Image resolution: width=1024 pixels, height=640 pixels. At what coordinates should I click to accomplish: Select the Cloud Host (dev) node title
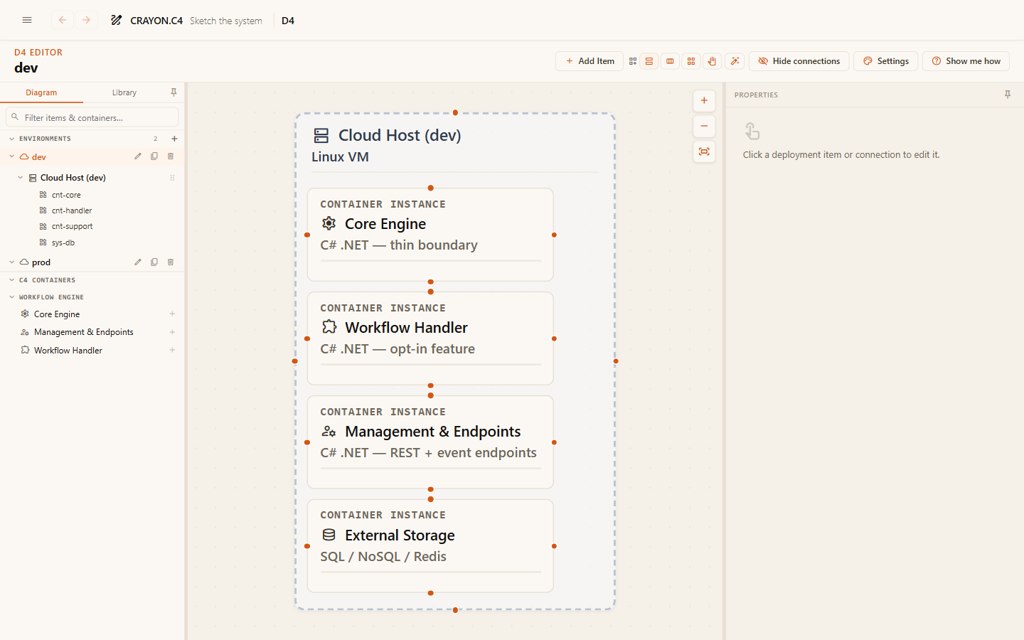coord(400,135)
